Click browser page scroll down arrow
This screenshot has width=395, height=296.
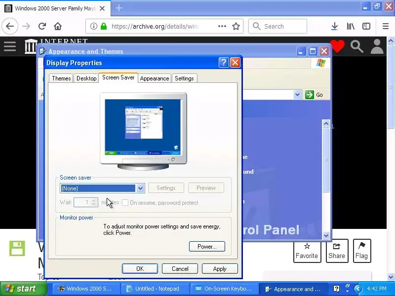tap(391, 277)
